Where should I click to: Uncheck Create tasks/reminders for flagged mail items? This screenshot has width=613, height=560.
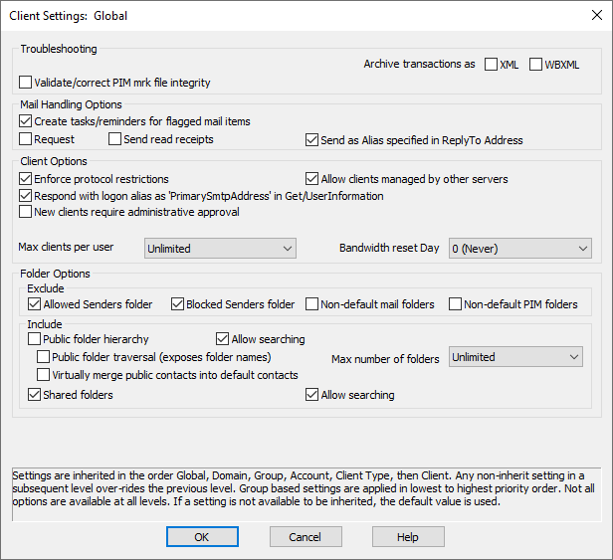26,121
